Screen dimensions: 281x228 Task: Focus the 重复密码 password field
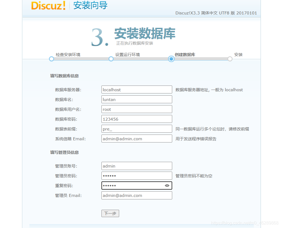(137, 186)
